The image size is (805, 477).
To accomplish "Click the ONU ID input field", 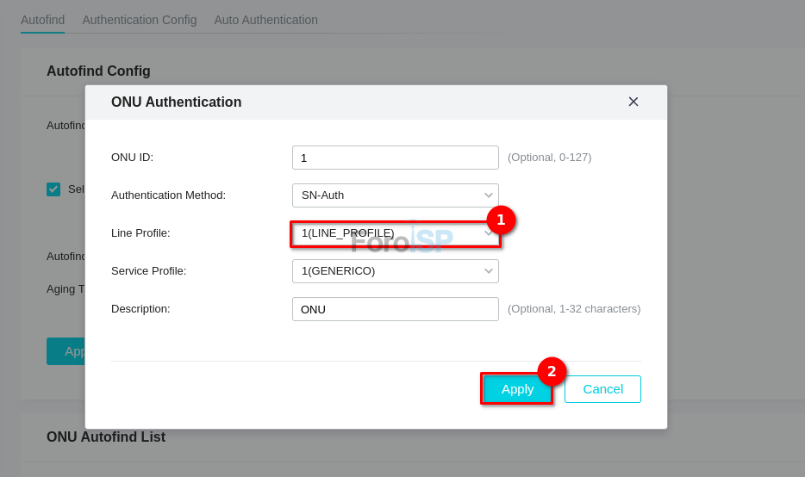I will [395, 158].
